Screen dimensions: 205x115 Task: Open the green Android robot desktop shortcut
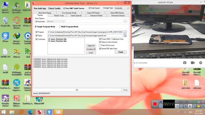(x=17, y=70)
